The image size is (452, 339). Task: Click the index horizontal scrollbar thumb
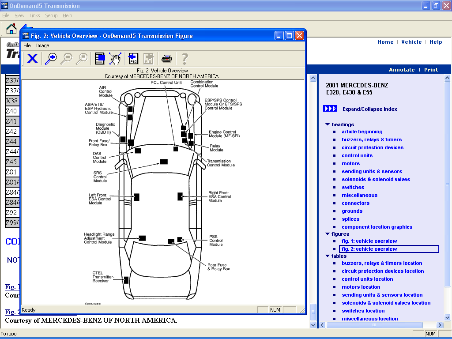pyautogui.click(x=374, y=325)
